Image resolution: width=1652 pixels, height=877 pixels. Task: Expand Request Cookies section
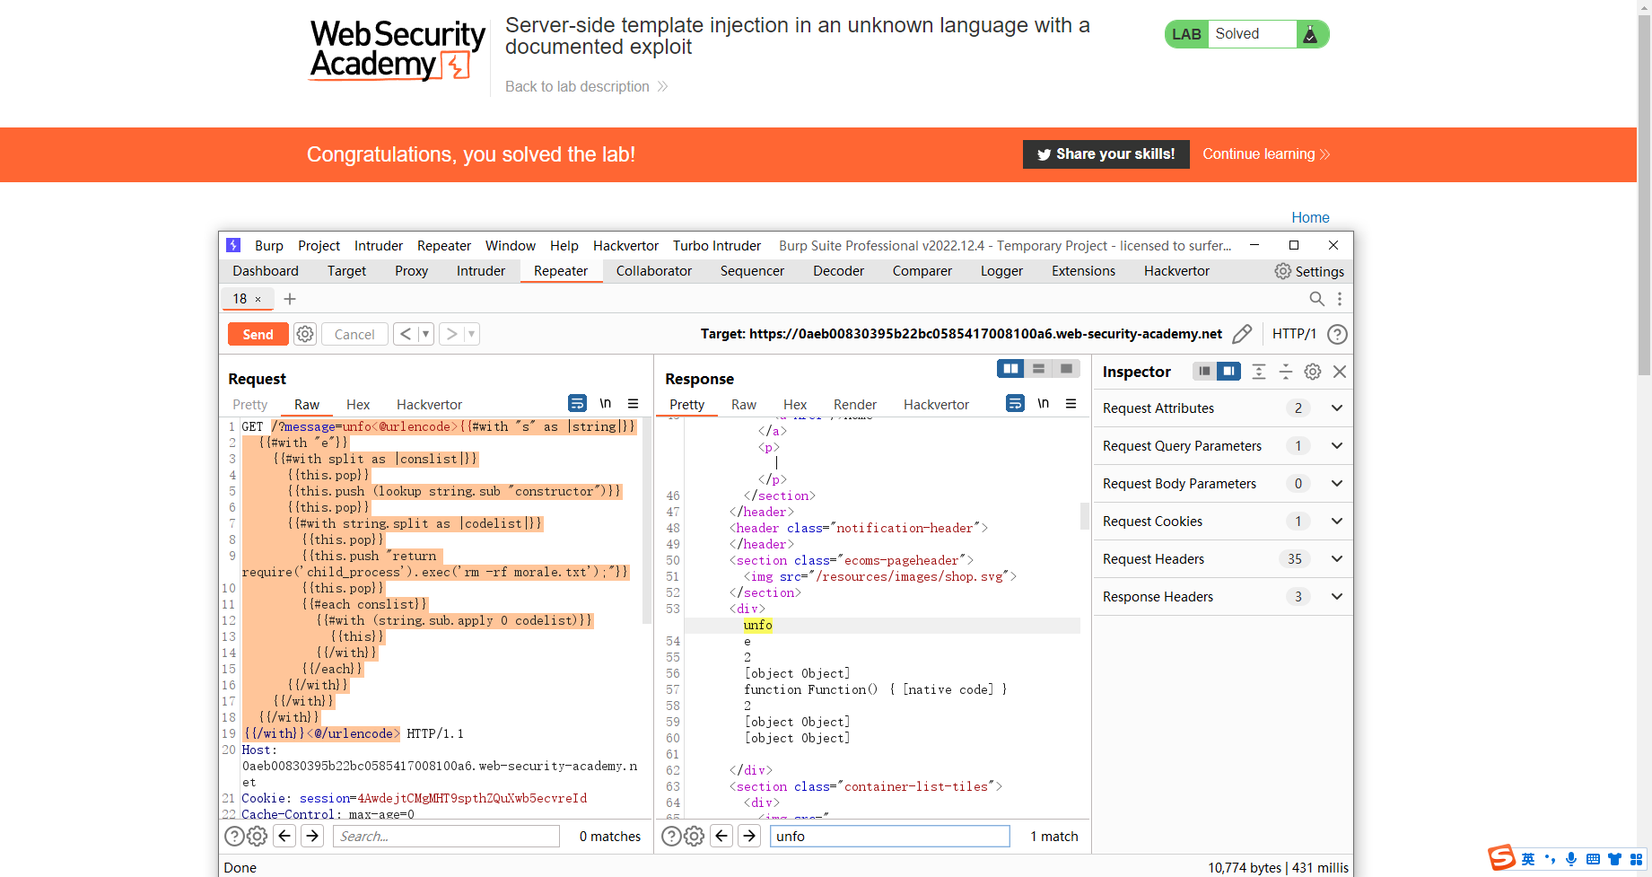click(1337, 522)
